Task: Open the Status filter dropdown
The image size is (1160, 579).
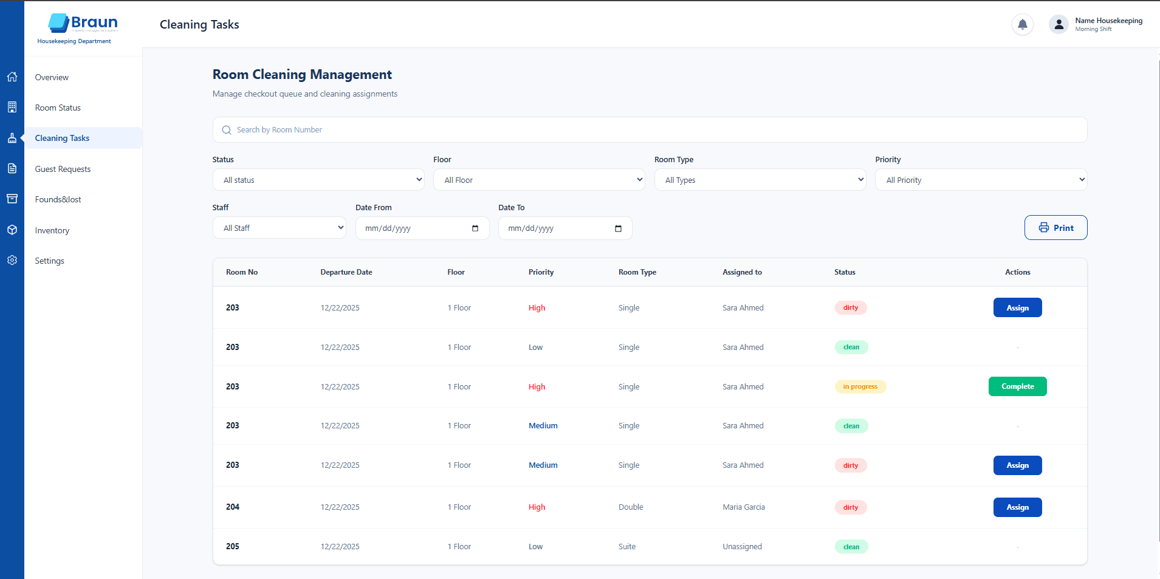Action: [x=318, y=180]
